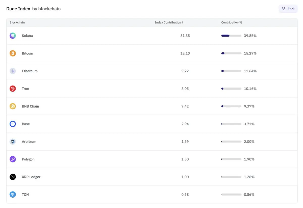Click the 2.94 index contribution value
Screen dimensions: 303x208
point(185,124)
